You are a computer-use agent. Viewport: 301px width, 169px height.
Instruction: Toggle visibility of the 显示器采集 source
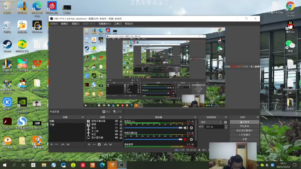[x=116, y=137]
